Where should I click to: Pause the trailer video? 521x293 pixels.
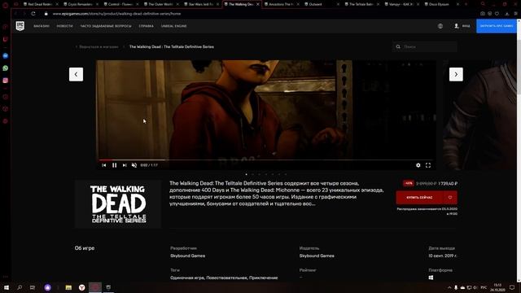(x=114, y=165)
